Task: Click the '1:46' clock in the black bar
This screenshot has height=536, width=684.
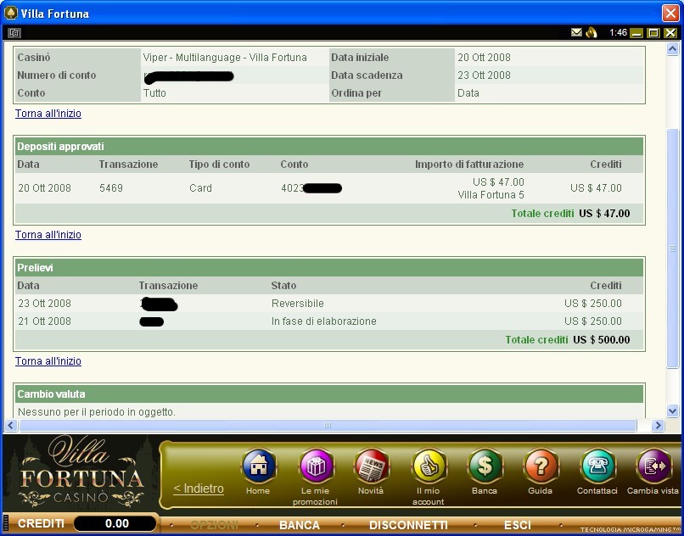Action: [x=618, y=33]
